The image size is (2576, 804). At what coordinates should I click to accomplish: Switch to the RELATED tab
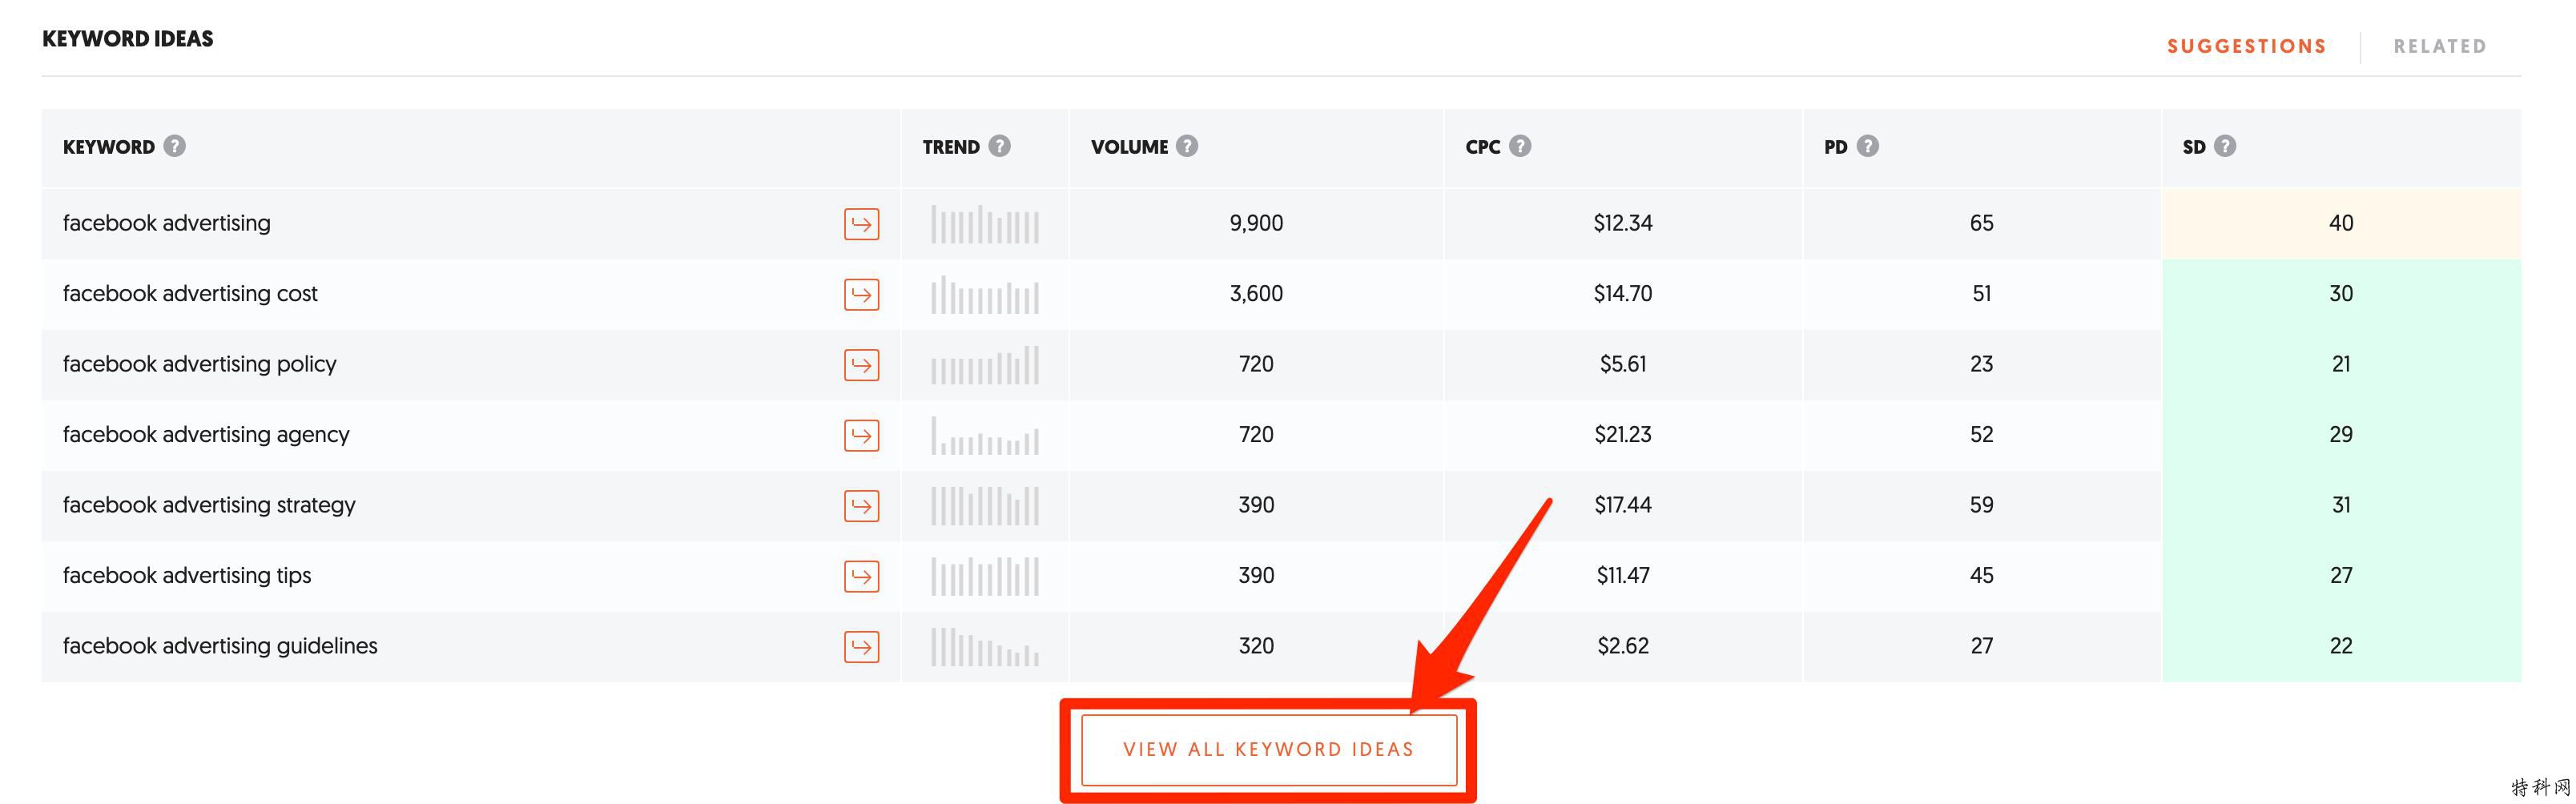[x=2439, y=46]
